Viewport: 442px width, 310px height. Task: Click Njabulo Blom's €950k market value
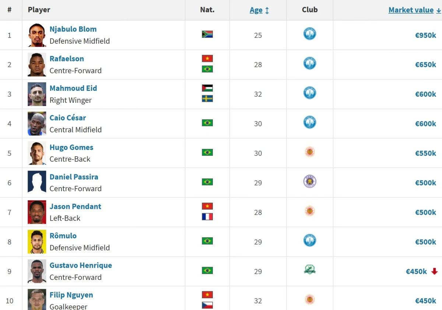click(x=425, y=35)
